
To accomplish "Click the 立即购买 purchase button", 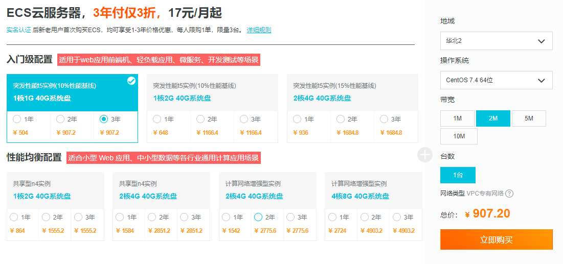I will click(x=496, y=239).
